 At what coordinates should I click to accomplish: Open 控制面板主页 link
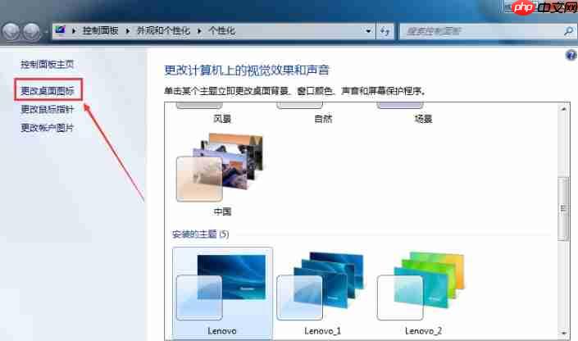coord(48,64)
